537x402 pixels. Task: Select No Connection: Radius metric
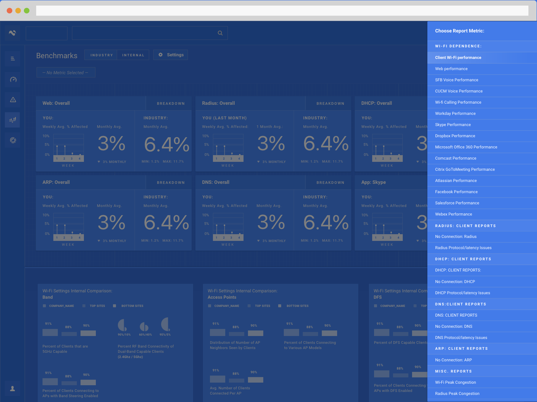point(482,236)
